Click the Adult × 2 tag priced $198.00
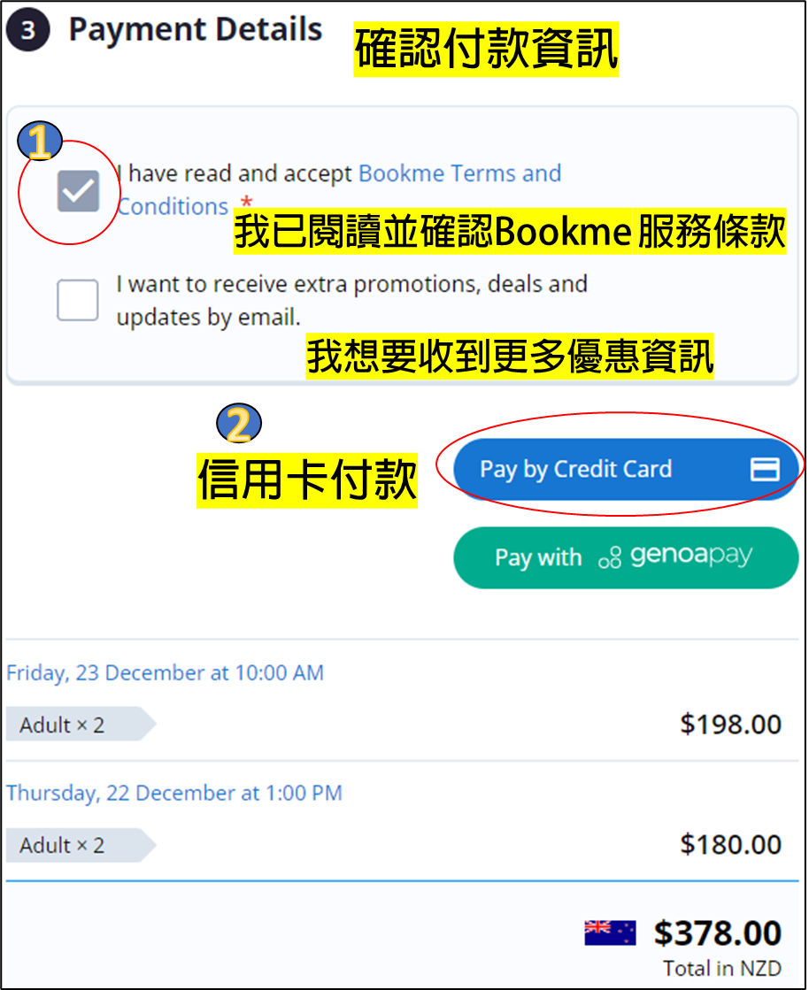 [81, 725]
